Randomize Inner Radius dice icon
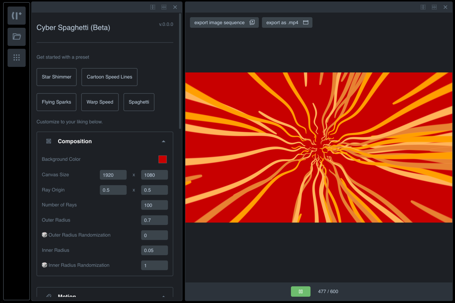This screenshot has height=303, width=455. (44, 265)
